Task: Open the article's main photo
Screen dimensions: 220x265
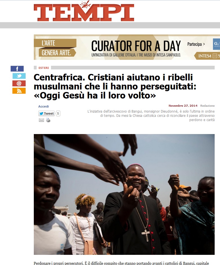Action: pos(124,194)
